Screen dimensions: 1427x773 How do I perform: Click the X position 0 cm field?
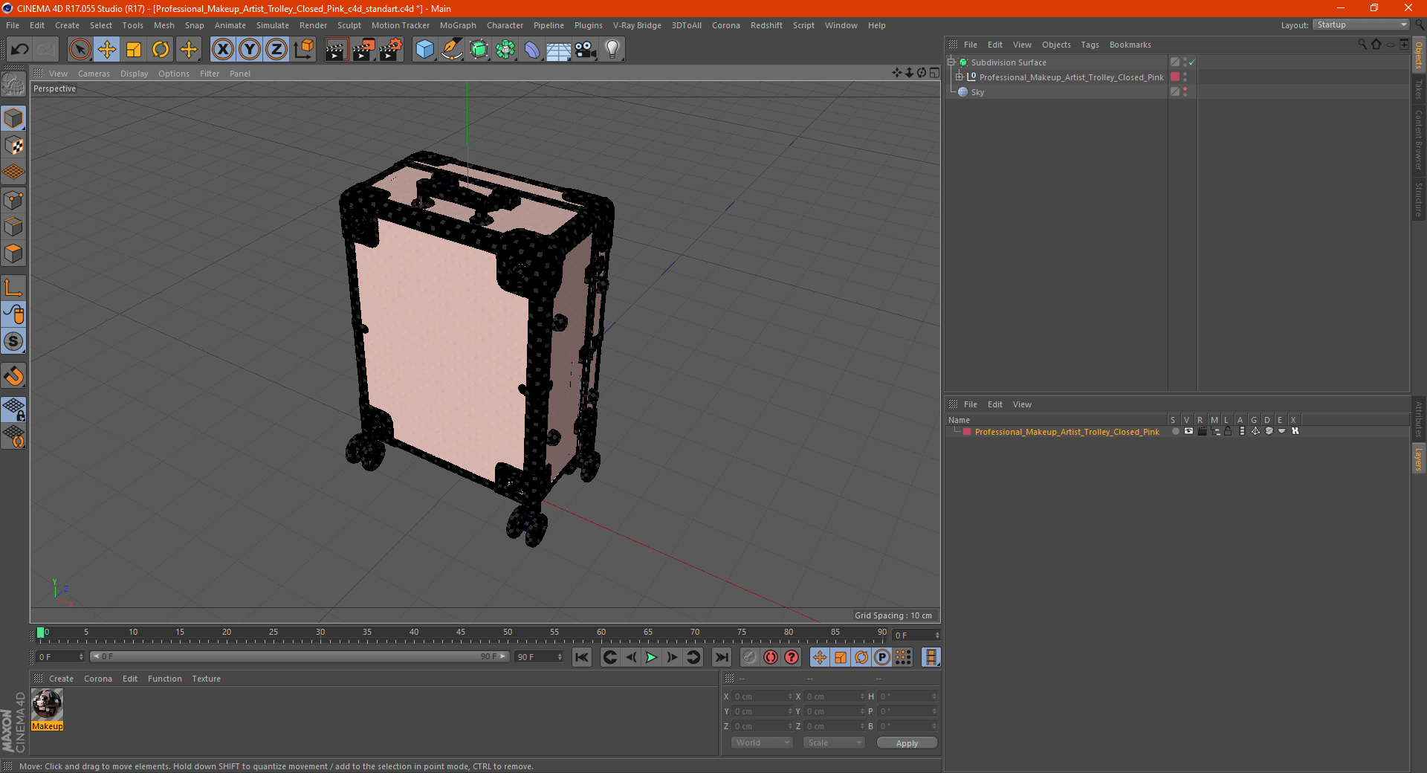point(763,696)
